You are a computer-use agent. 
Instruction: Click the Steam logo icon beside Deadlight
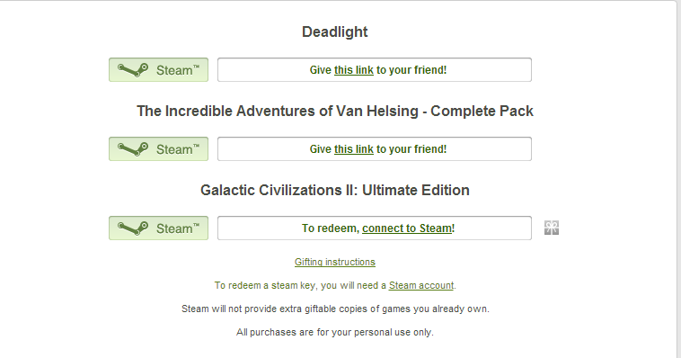[x=133, y=70]
